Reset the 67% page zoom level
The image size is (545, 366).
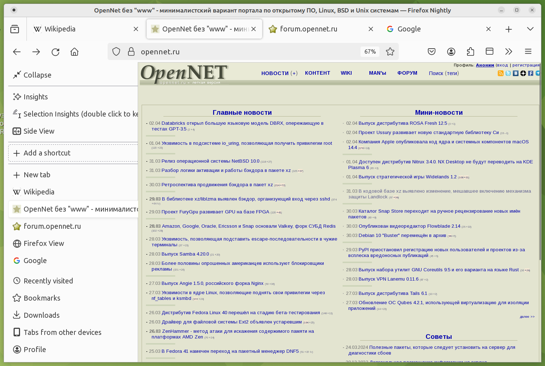(370, 52)
